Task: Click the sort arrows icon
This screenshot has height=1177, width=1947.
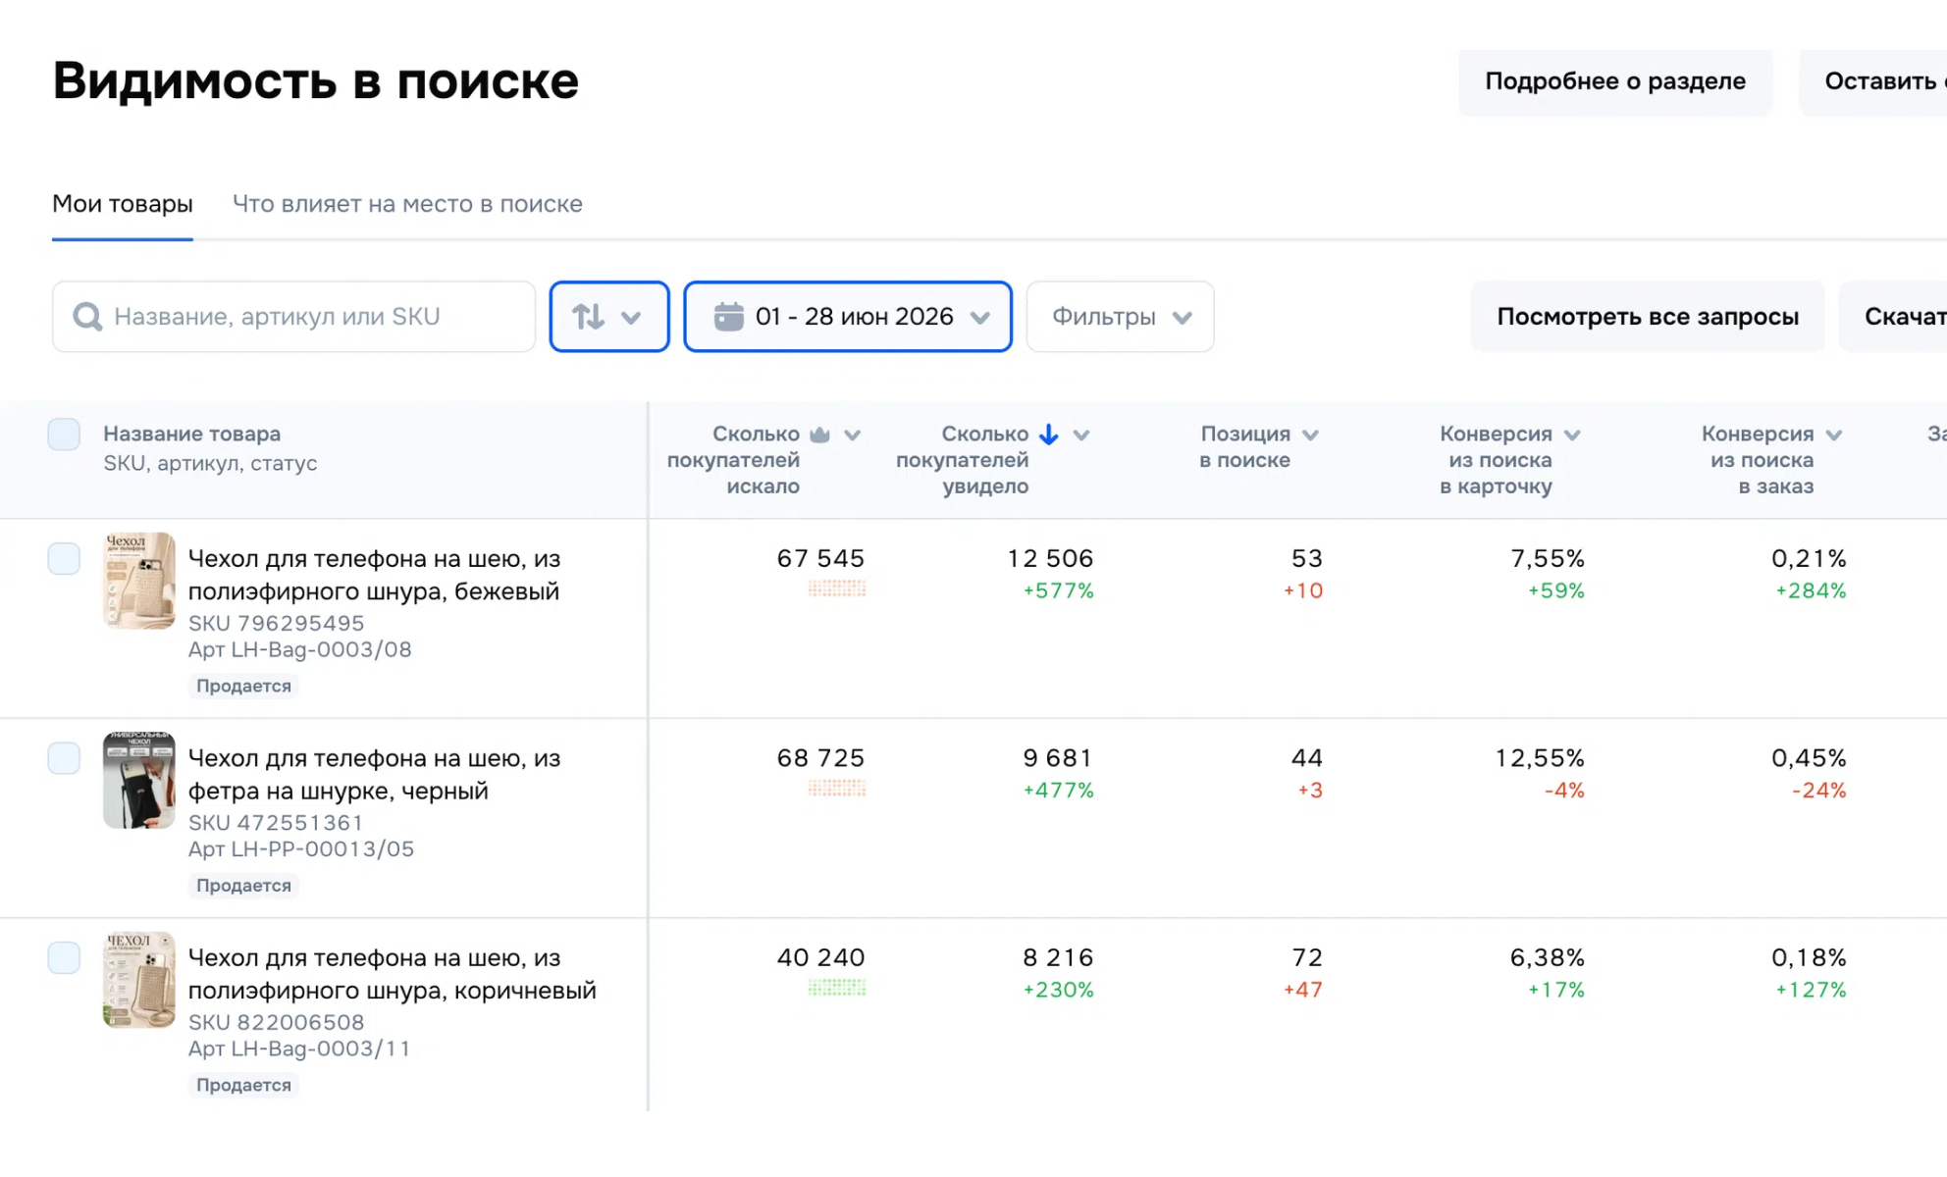Action: pyautogui.click(x=588, y=317)
